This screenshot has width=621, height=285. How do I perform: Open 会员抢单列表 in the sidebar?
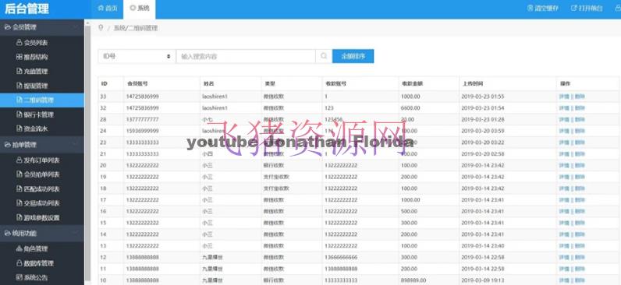(x=42, y=174)
